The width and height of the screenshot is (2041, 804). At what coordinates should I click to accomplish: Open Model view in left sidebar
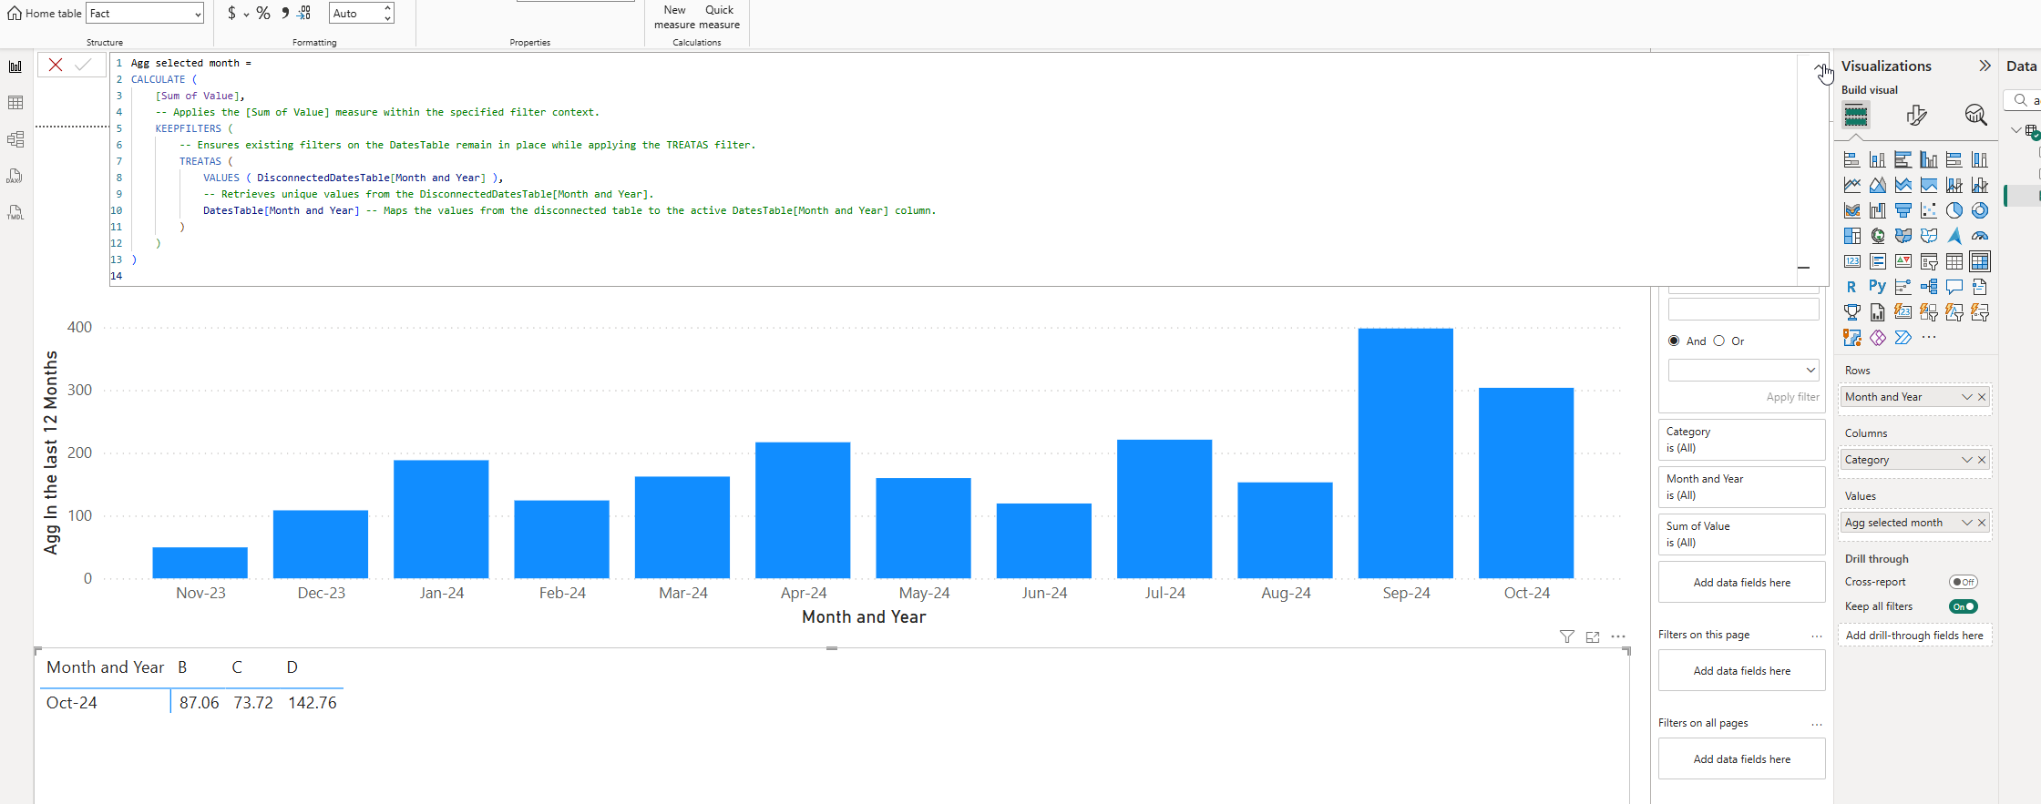[x=15, y=139]
